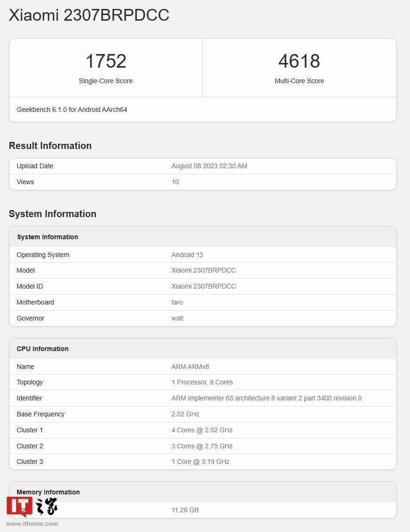Click the Result Information heading

[x=50, y=146]
